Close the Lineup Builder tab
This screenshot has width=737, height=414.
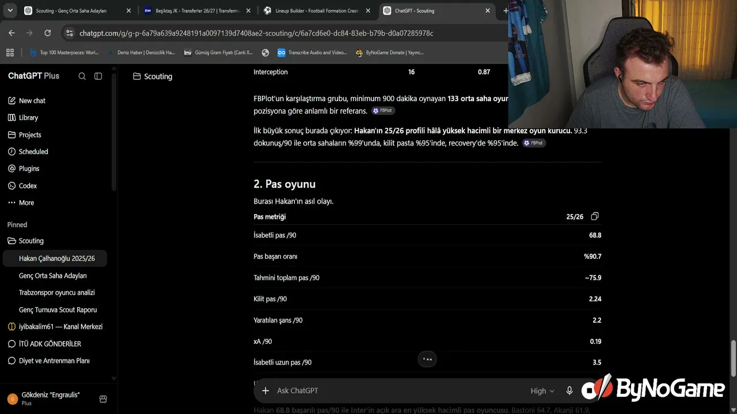(x=368, y=10)
